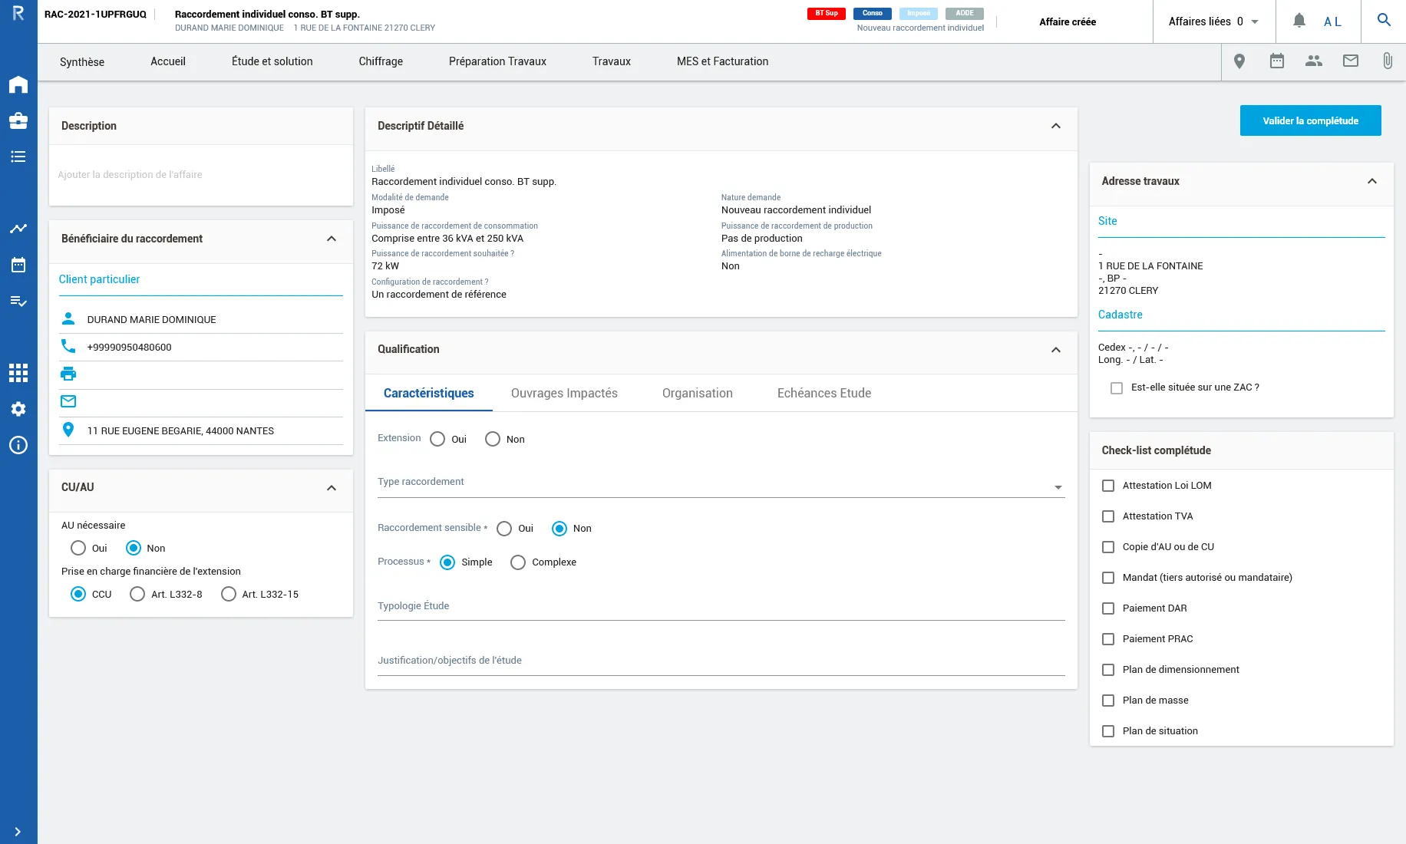Screen dimensions: 1406x844
Task: Click the Typologie Étude input field
Action: pos(720,606)
